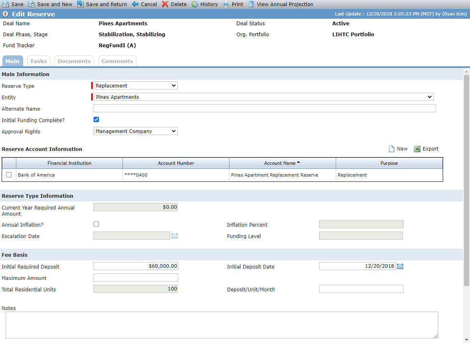
Task: Open the History clock icon
Action: [195, 4]
